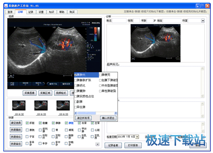Click 清空所有项 button in popup

pyautogui.click(x=83, y=118)
